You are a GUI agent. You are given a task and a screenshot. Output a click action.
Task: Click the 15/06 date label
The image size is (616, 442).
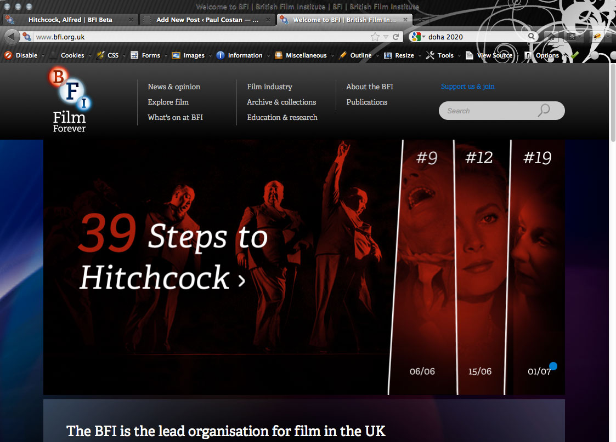tap(479, 371)
